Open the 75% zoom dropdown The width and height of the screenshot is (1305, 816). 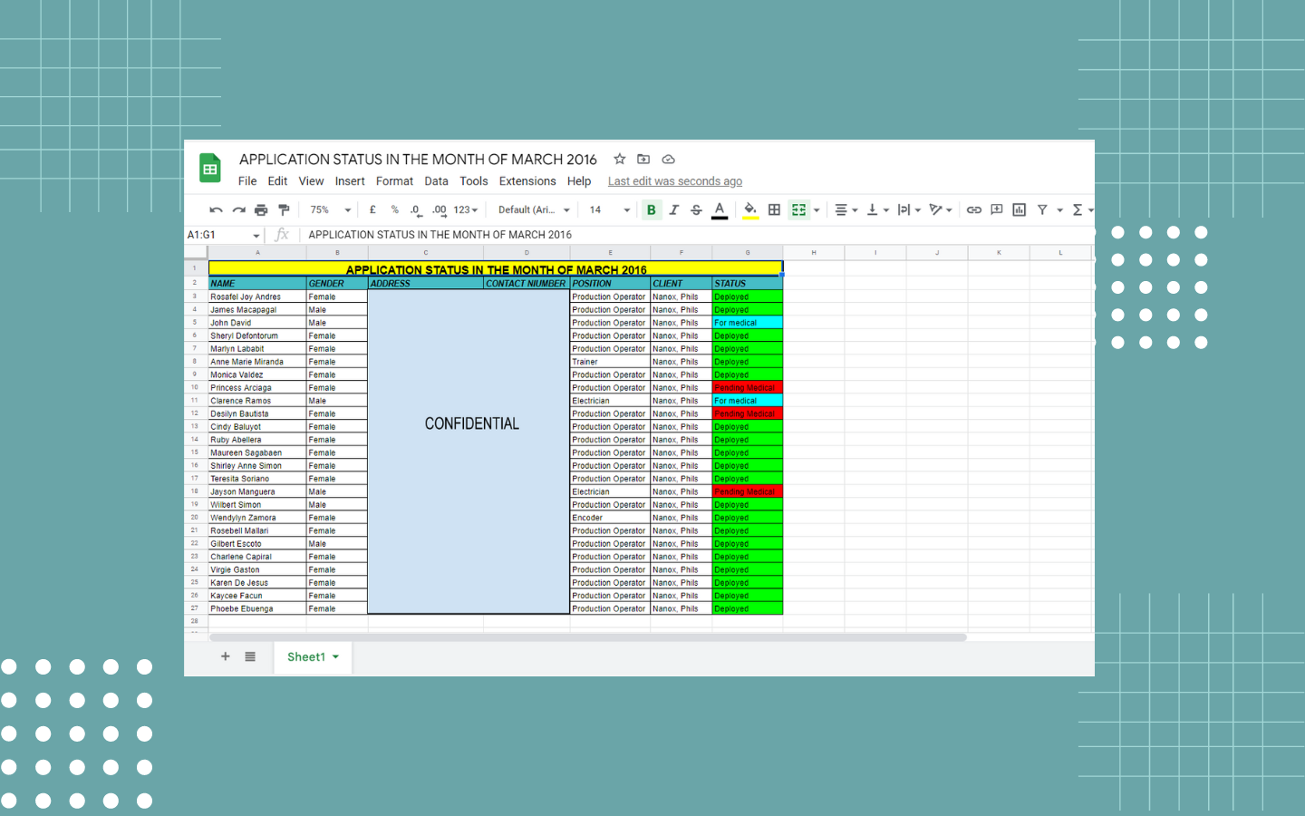coord(330,209)
